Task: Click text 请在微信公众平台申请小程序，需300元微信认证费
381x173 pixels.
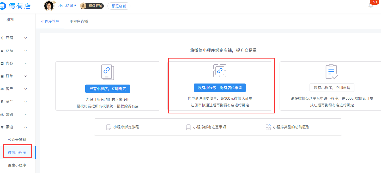Action: (x=332, y=98)
